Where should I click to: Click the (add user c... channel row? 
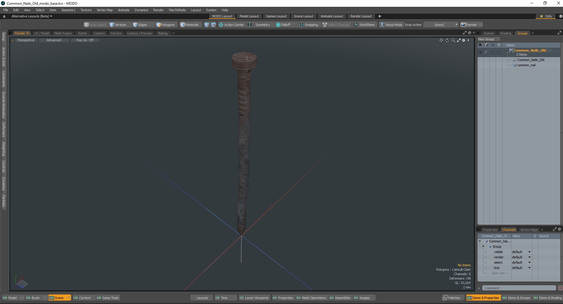coord(501,273)
